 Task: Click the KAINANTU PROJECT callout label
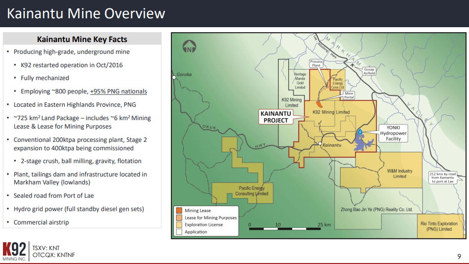click(x=275, y=117)
